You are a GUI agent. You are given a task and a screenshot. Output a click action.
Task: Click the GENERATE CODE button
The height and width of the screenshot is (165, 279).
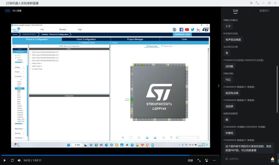[182, 34]
